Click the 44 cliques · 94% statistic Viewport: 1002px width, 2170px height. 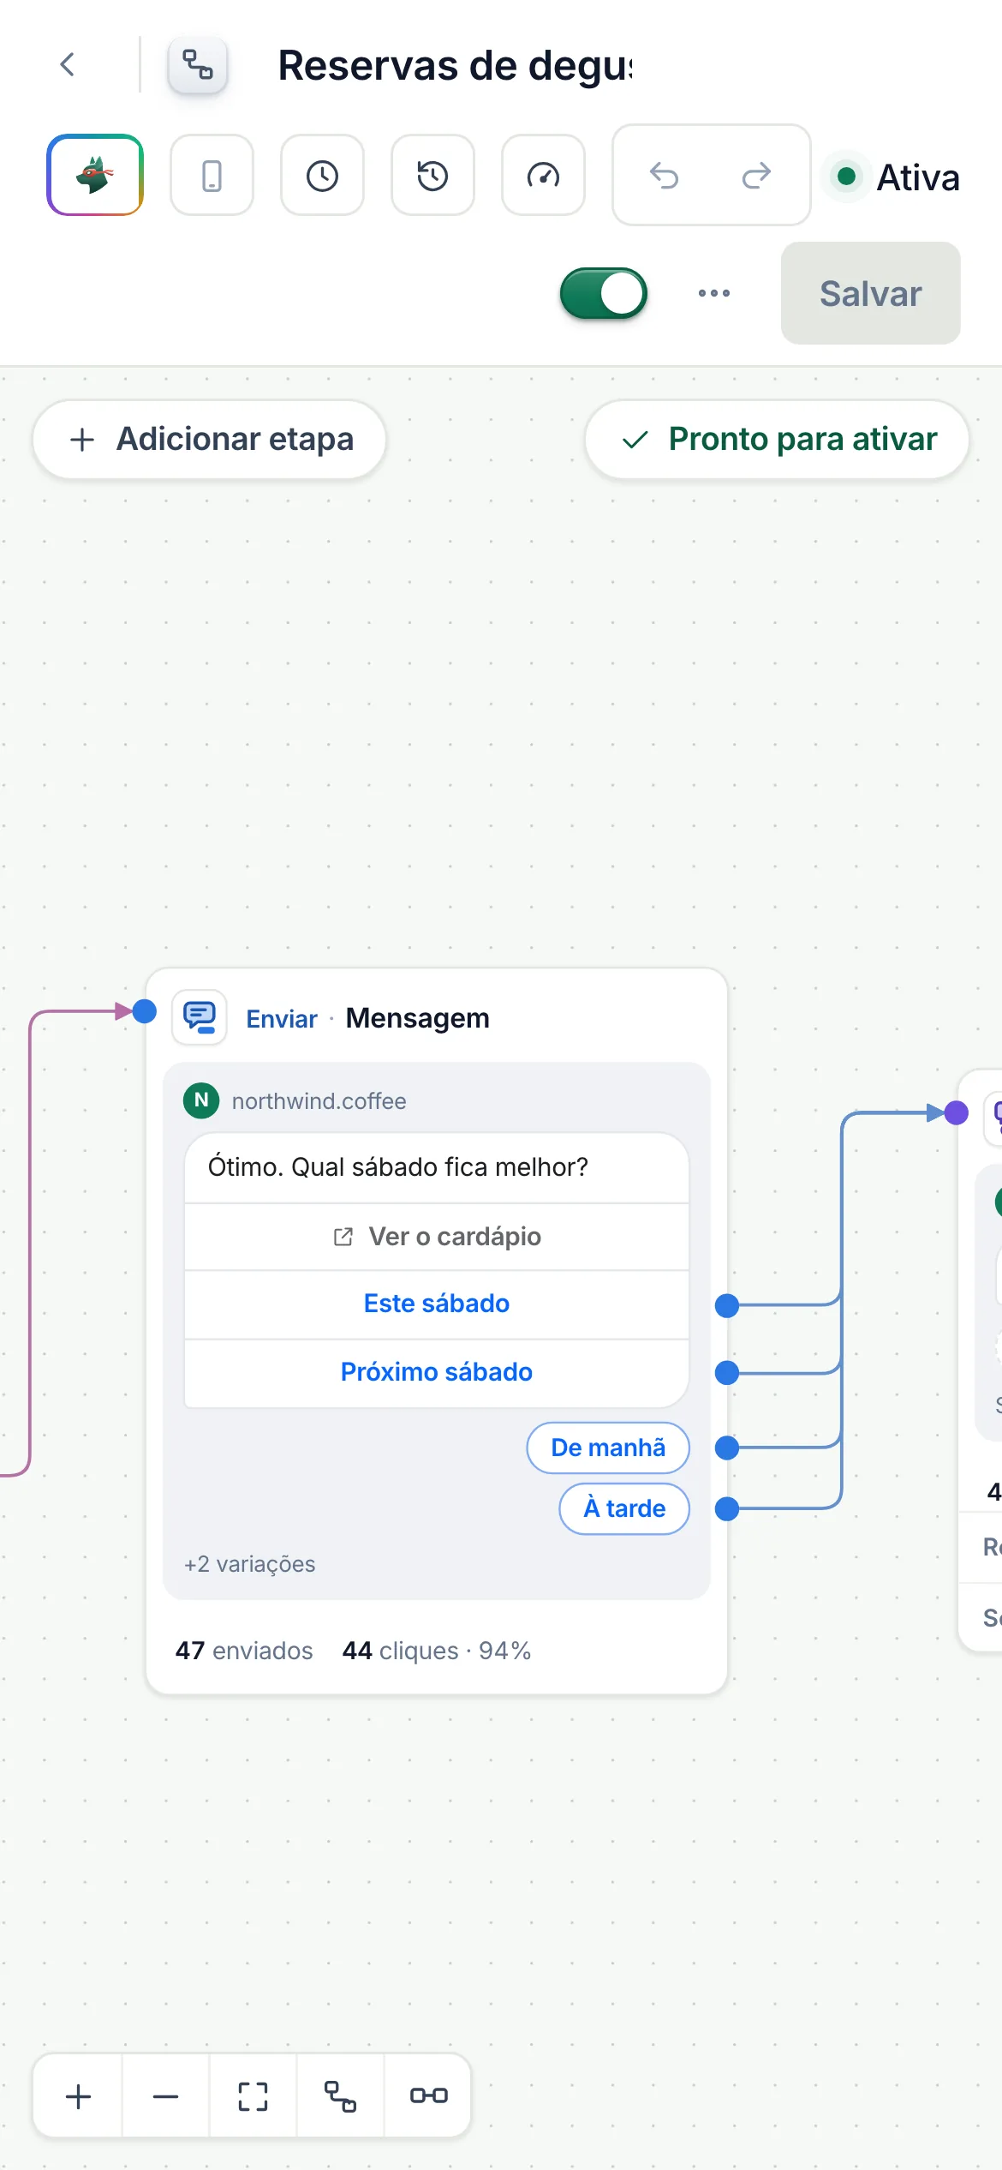pyautogui.click(x=437, y=1651)
